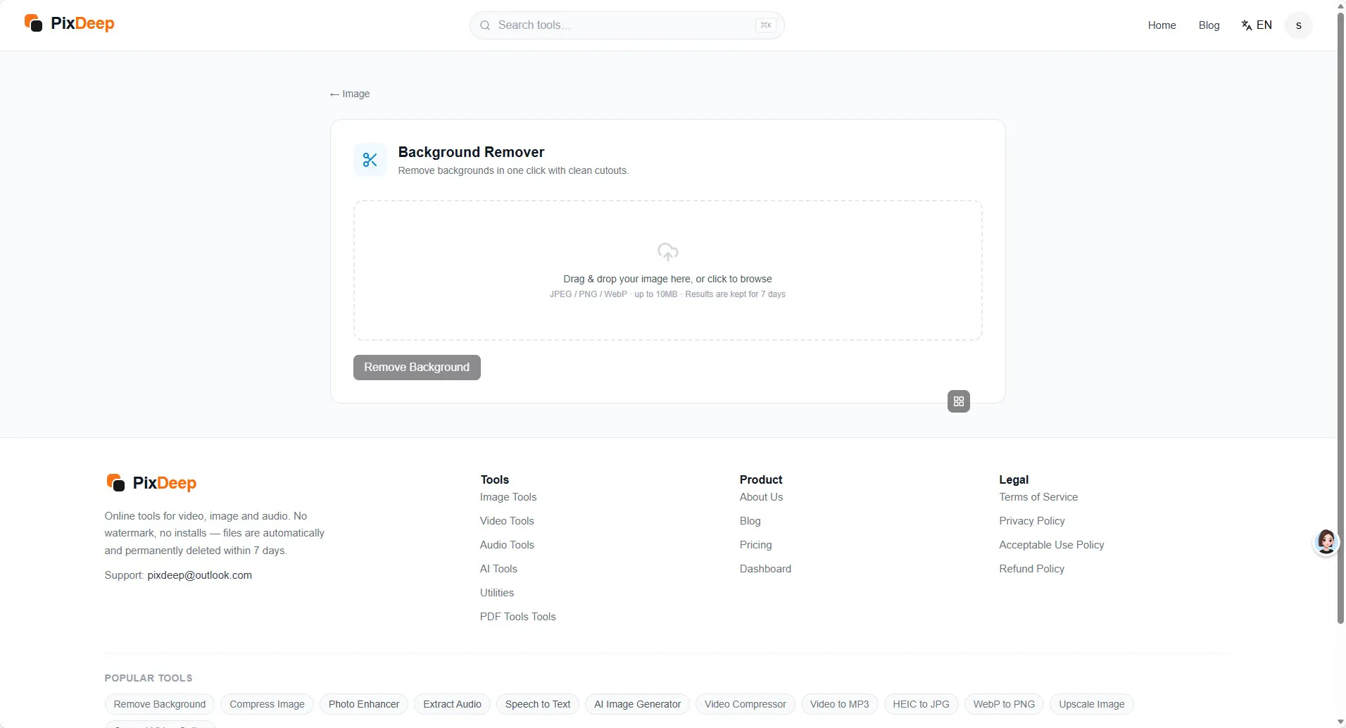Select the AI Image Generator chip

click(x=637, y=704)
